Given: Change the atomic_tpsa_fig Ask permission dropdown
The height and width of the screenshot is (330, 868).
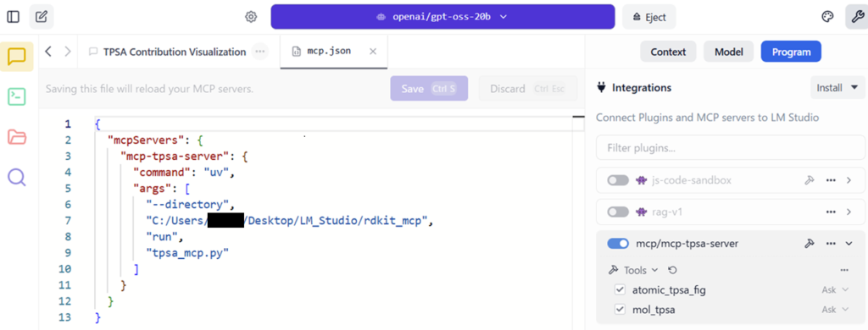Looking at the screenshot, I should pos(835,289).
